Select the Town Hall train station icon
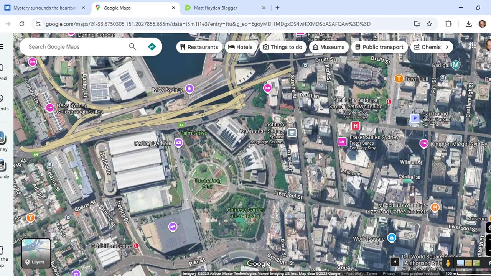 [x=399, y=79]
